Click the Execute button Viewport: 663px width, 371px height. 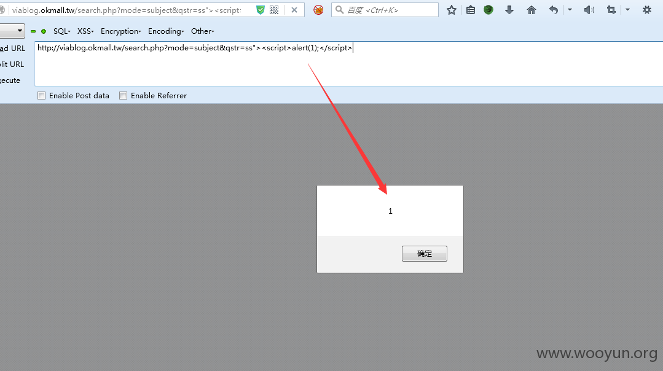pos(10,80)
